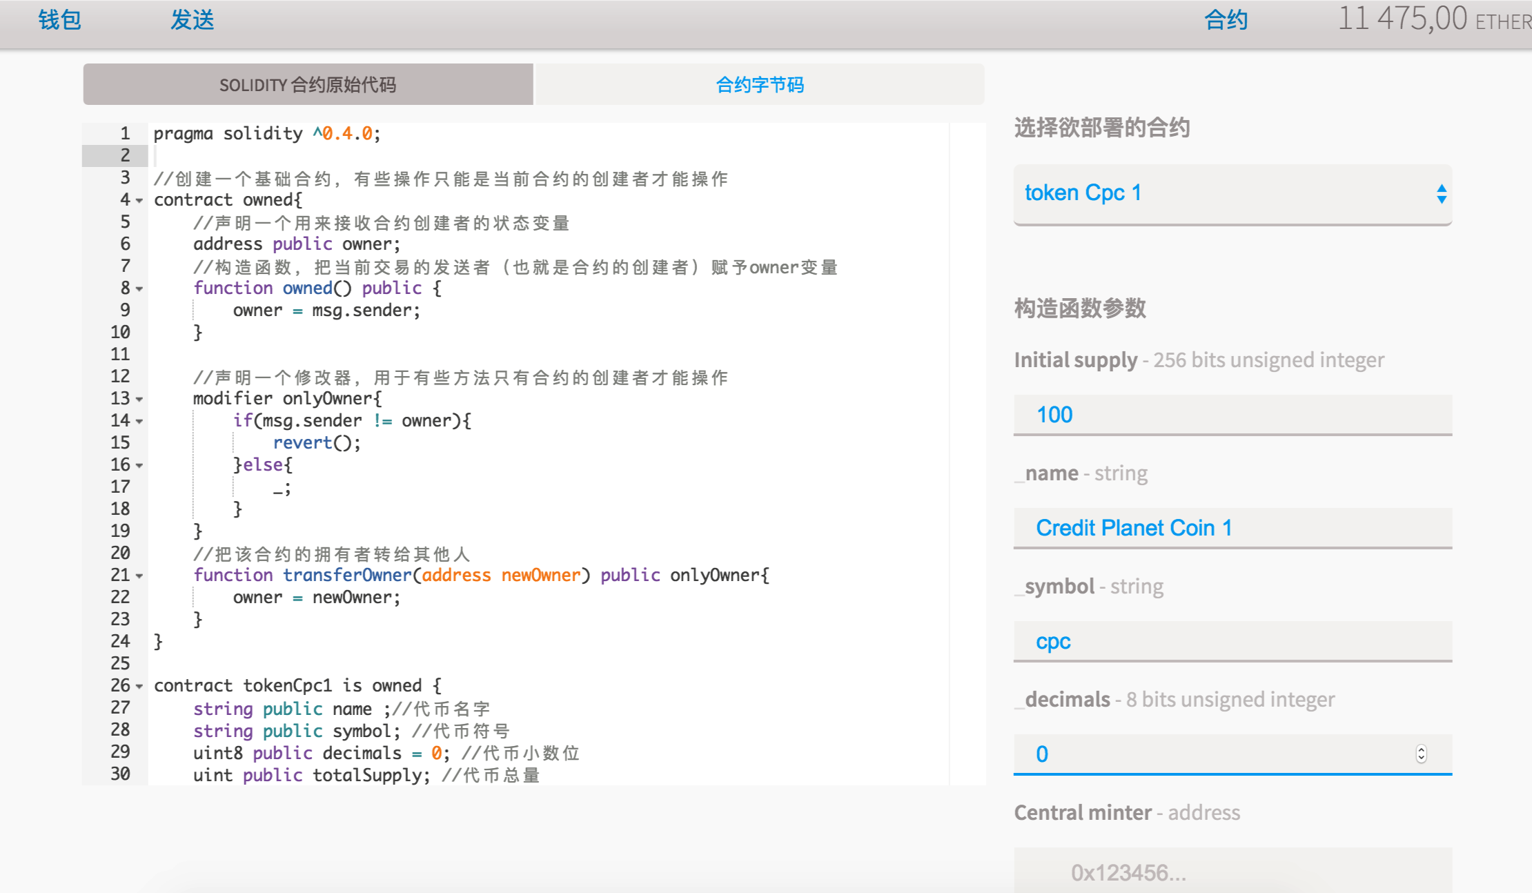Select the SOLIDITY 合约原始代码 tab
Viewport: 1532px width, 893px height.
(x=308, y=85)
